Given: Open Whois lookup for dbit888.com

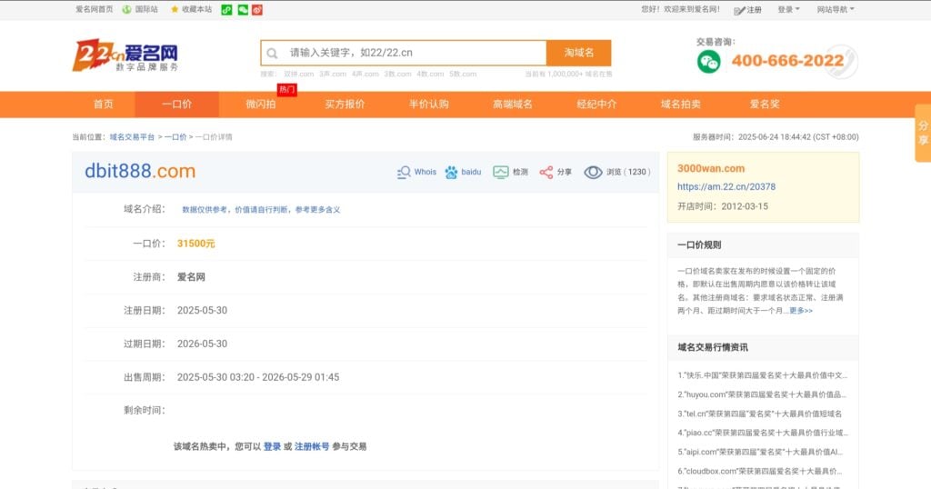Looking at the screenshot, I should click(x=416, y=172).
